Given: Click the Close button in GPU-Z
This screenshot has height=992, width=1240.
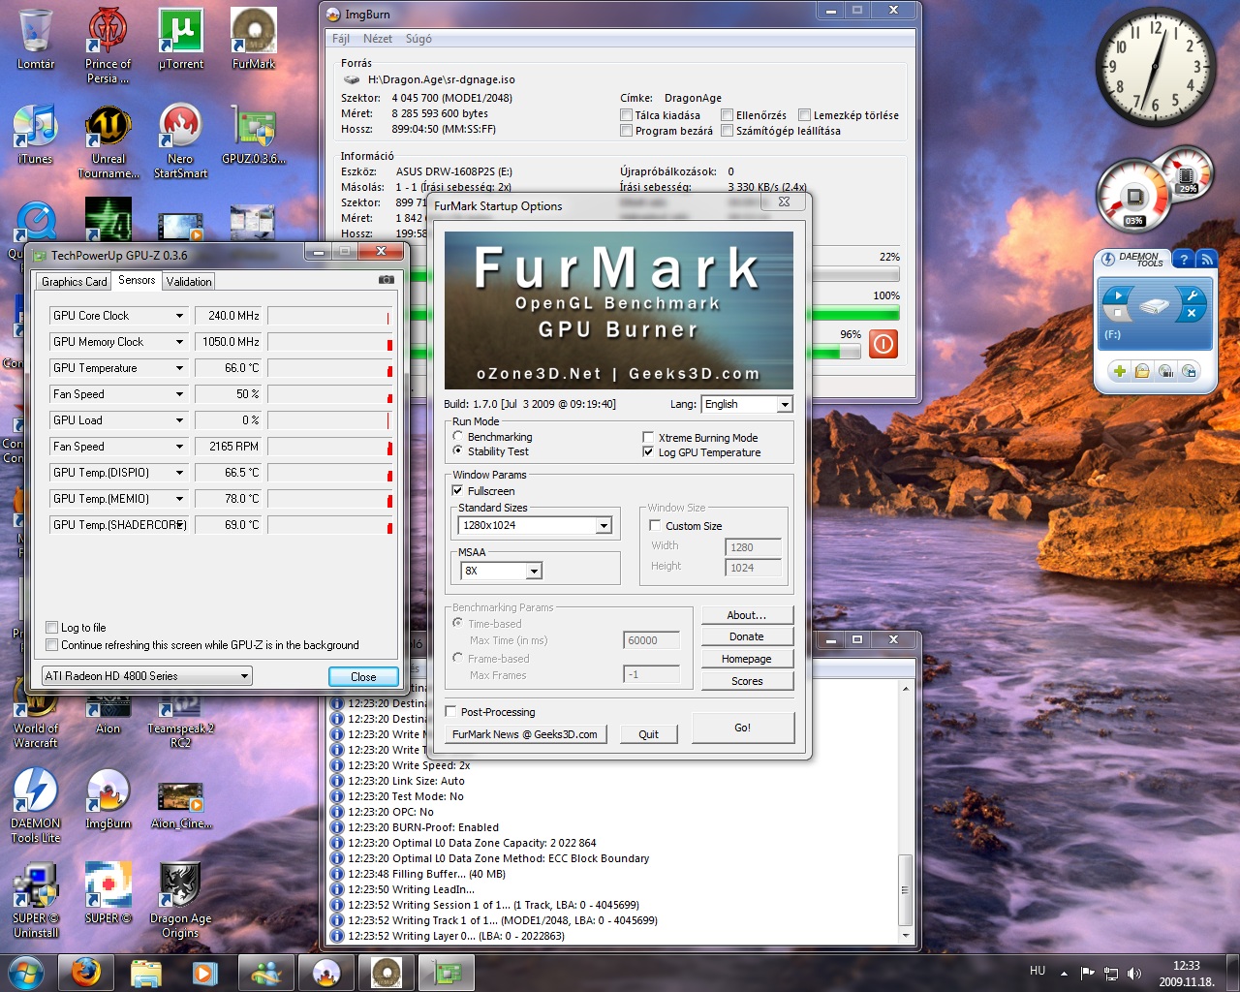Looking at the screenshot, I should coord(363,676).
